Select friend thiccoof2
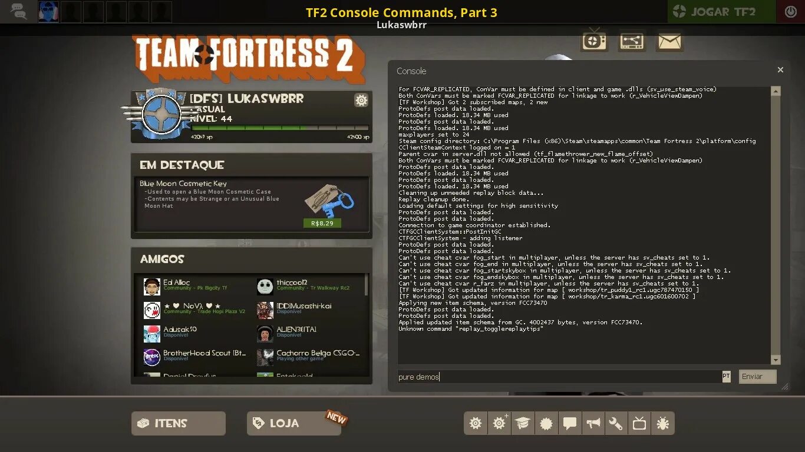The height and width of the screenshot is (452, 805). click(309, 285)
